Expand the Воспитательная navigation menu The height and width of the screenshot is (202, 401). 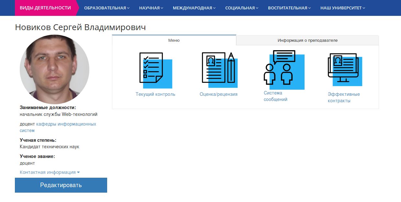pyautogui.click(x=289, y=8)
